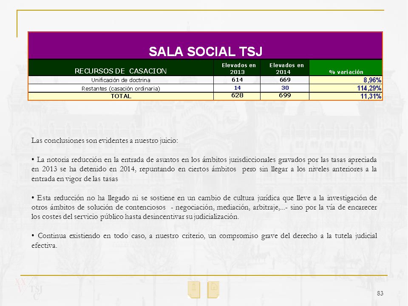
Task: Click the 30 cell value
Action: click(285, 88)
